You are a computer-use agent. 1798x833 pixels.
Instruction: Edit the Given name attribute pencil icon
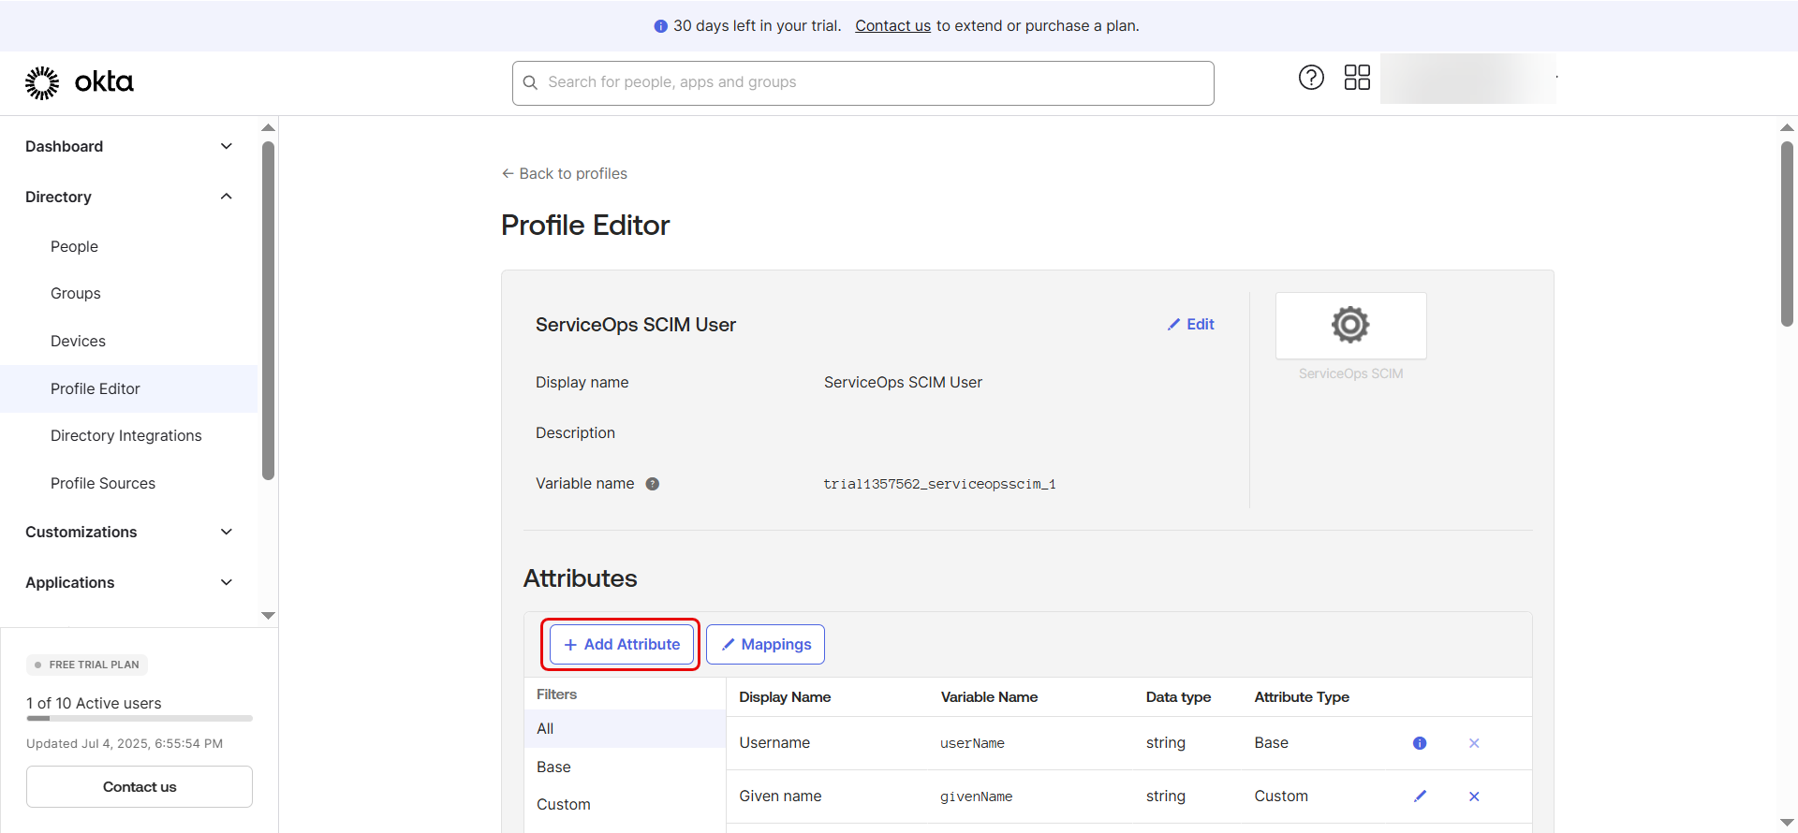[x=1420, y=796]
